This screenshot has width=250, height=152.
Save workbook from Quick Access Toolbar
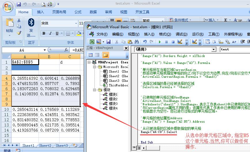(19, 4)
